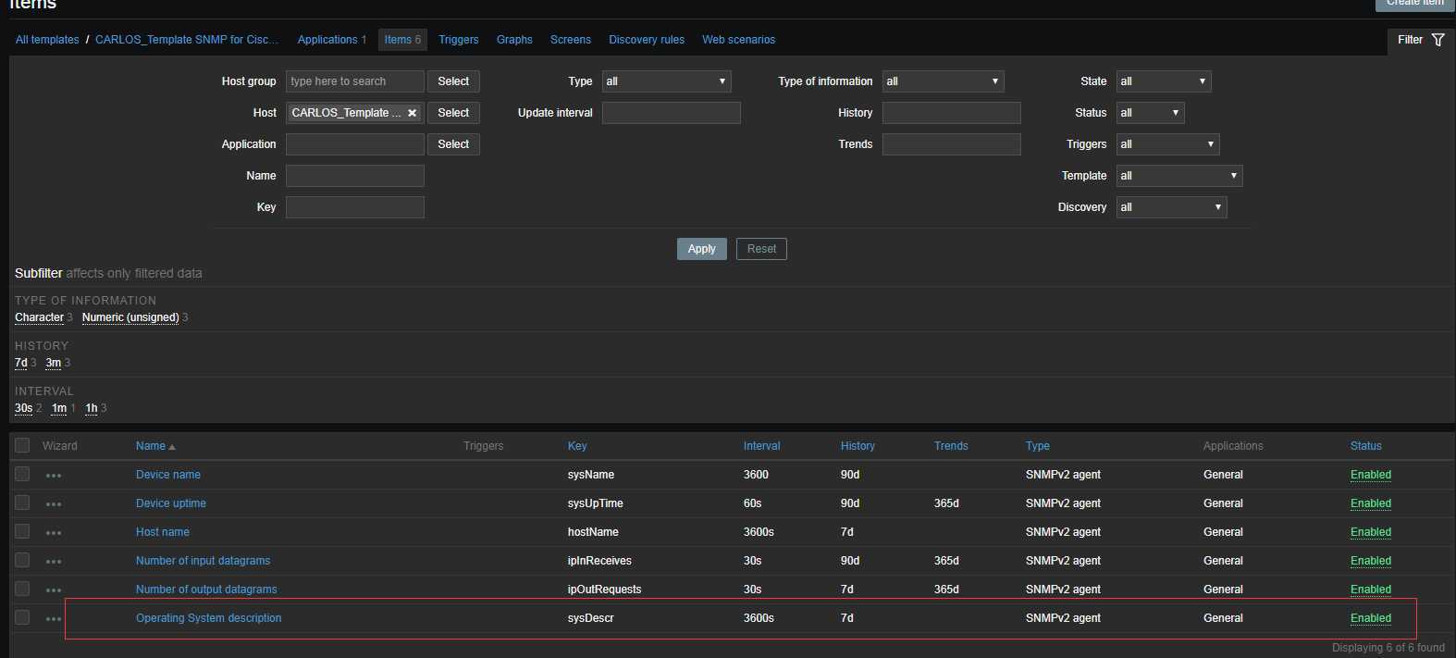Switch to Graphs tab
Viewport: 1456px width, 658px height.
[x=514, y=40]
